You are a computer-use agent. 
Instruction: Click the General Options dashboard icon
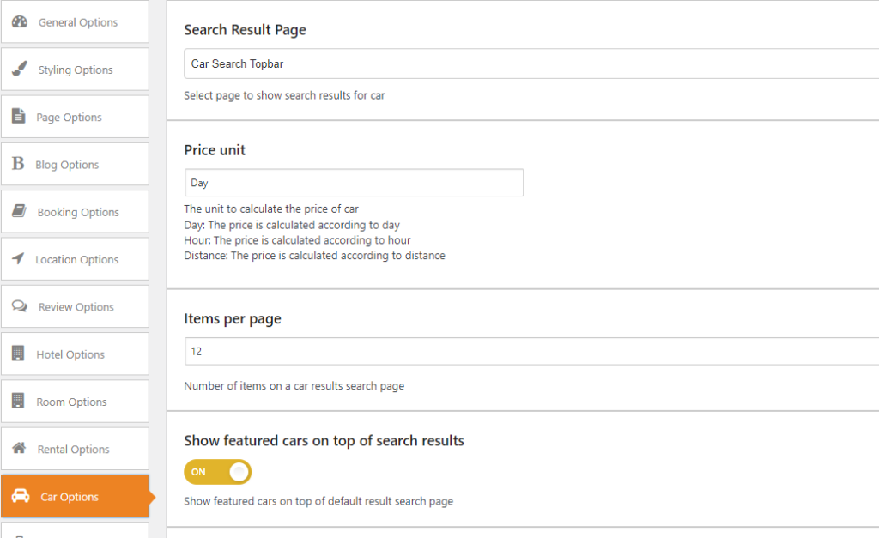[19, 22]
